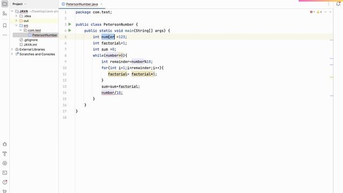343x193 pixels.
Task: Select External Libraries in tree
Action: [32, 49]
